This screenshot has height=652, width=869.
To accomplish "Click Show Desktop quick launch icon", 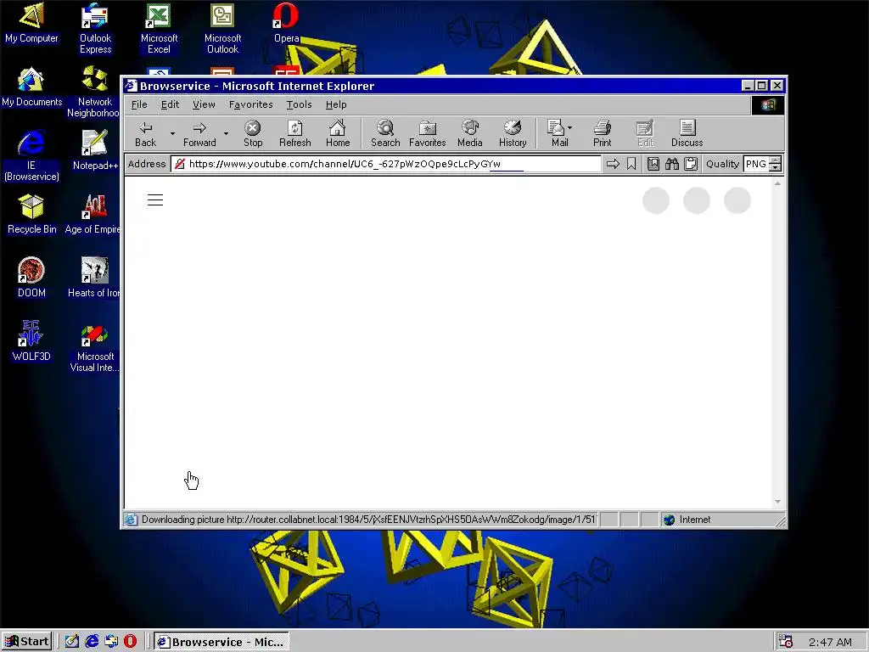I will click(x=72, y=642).
